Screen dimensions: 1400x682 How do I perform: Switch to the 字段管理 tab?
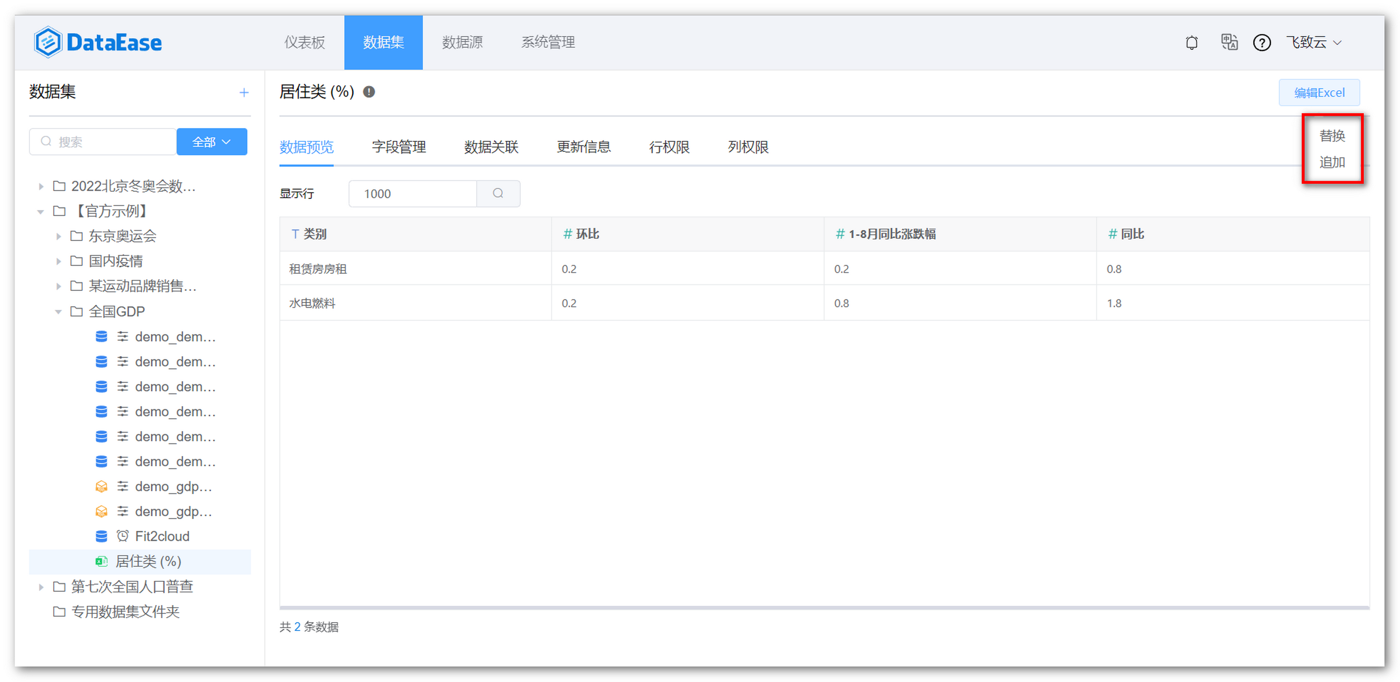[x=398, y=146]
